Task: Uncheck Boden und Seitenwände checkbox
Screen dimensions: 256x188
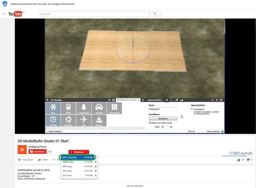Action: (150, 123)
